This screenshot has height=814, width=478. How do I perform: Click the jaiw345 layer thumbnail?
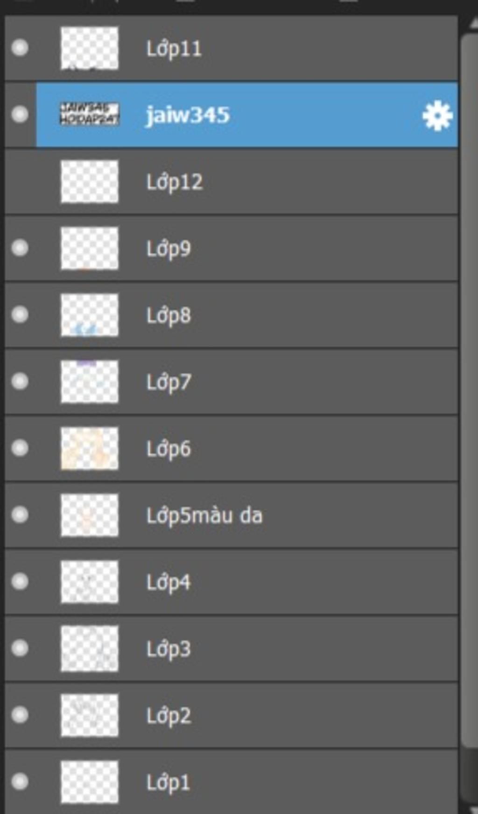(x=89, y=114)
